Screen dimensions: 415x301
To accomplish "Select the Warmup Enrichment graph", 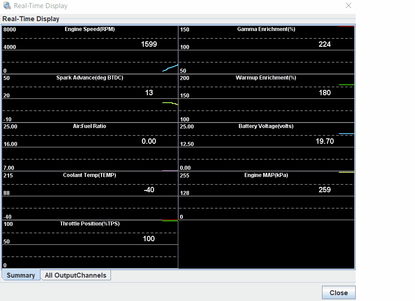I will tap(267, 99).
